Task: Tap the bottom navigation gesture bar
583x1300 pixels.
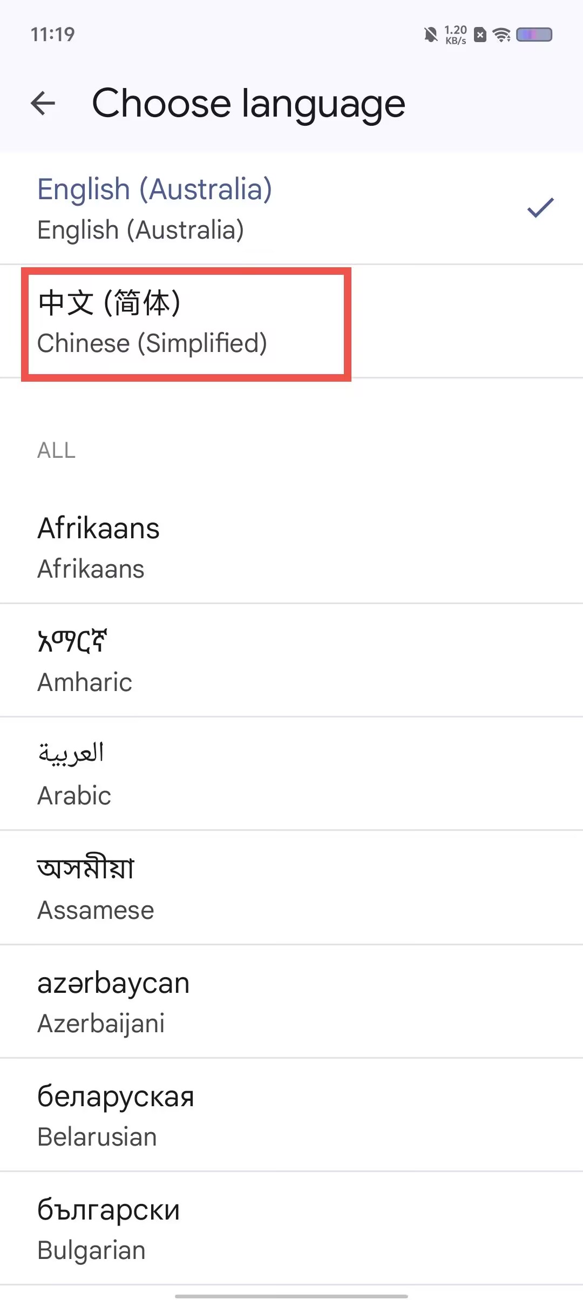Action: (x=291, y=1296)
